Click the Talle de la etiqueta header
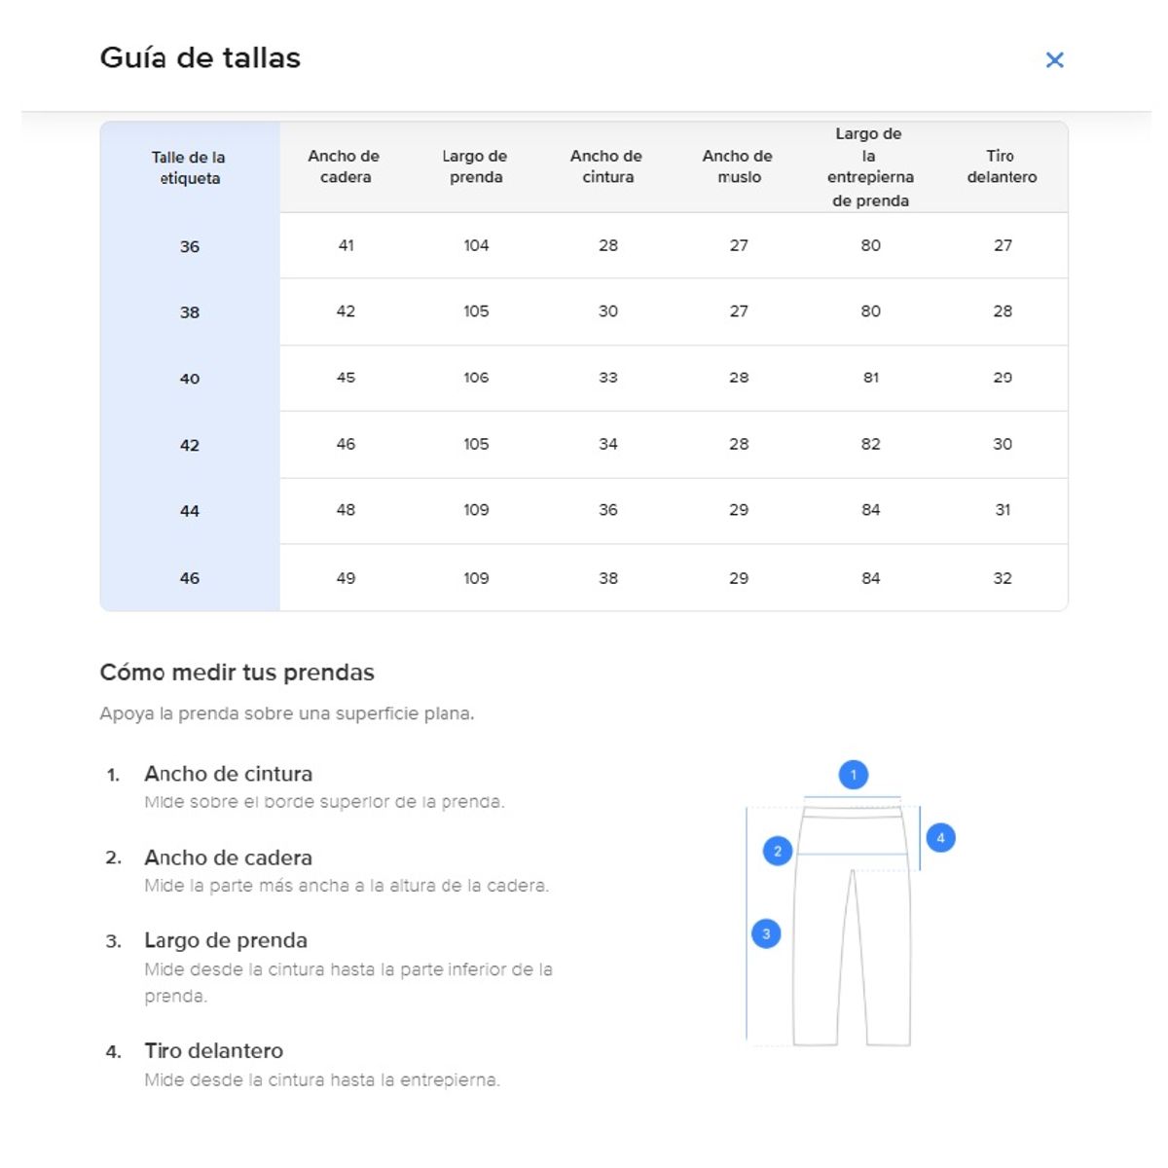The width and height of the screenshot is (1168, 1168). (189, 167)
